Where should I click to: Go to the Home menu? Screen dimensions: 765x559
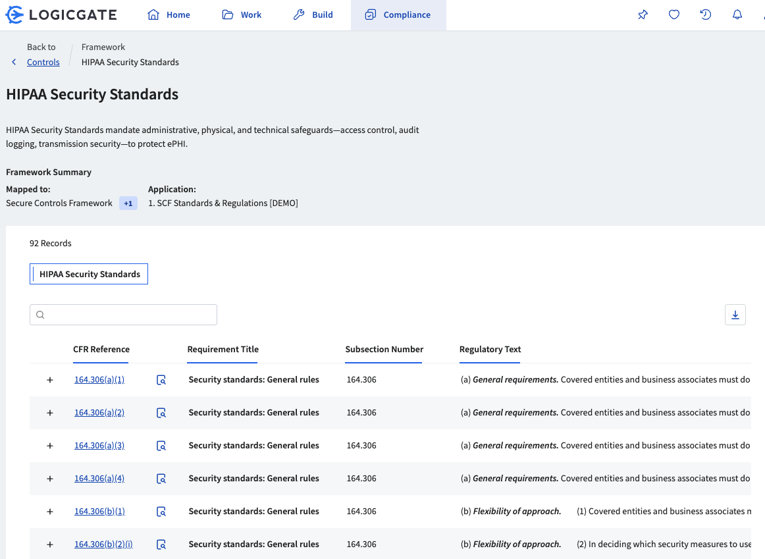(169, 14)
